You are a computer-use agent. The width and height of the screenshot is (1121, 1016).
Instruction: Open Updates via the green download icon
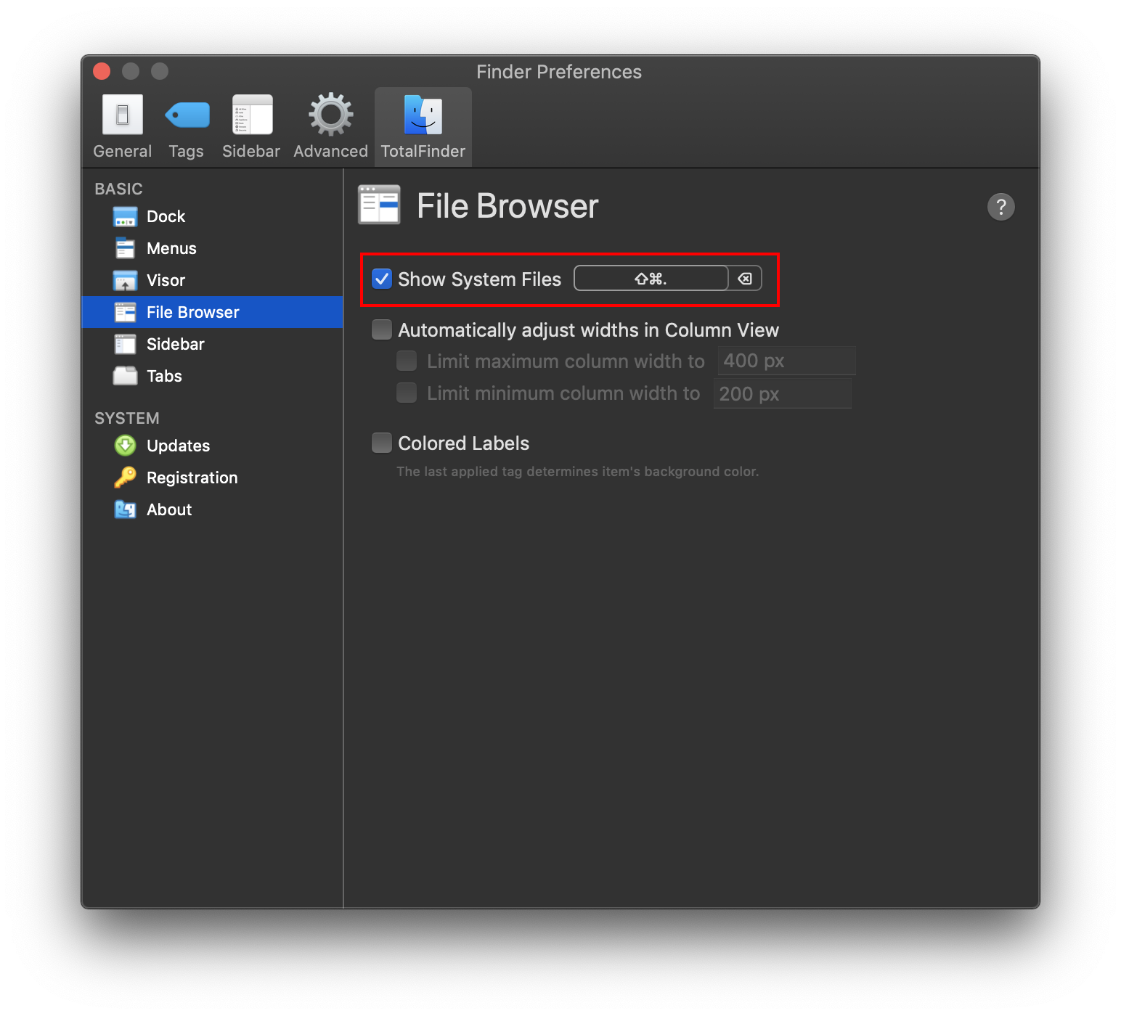pos(125,445)
